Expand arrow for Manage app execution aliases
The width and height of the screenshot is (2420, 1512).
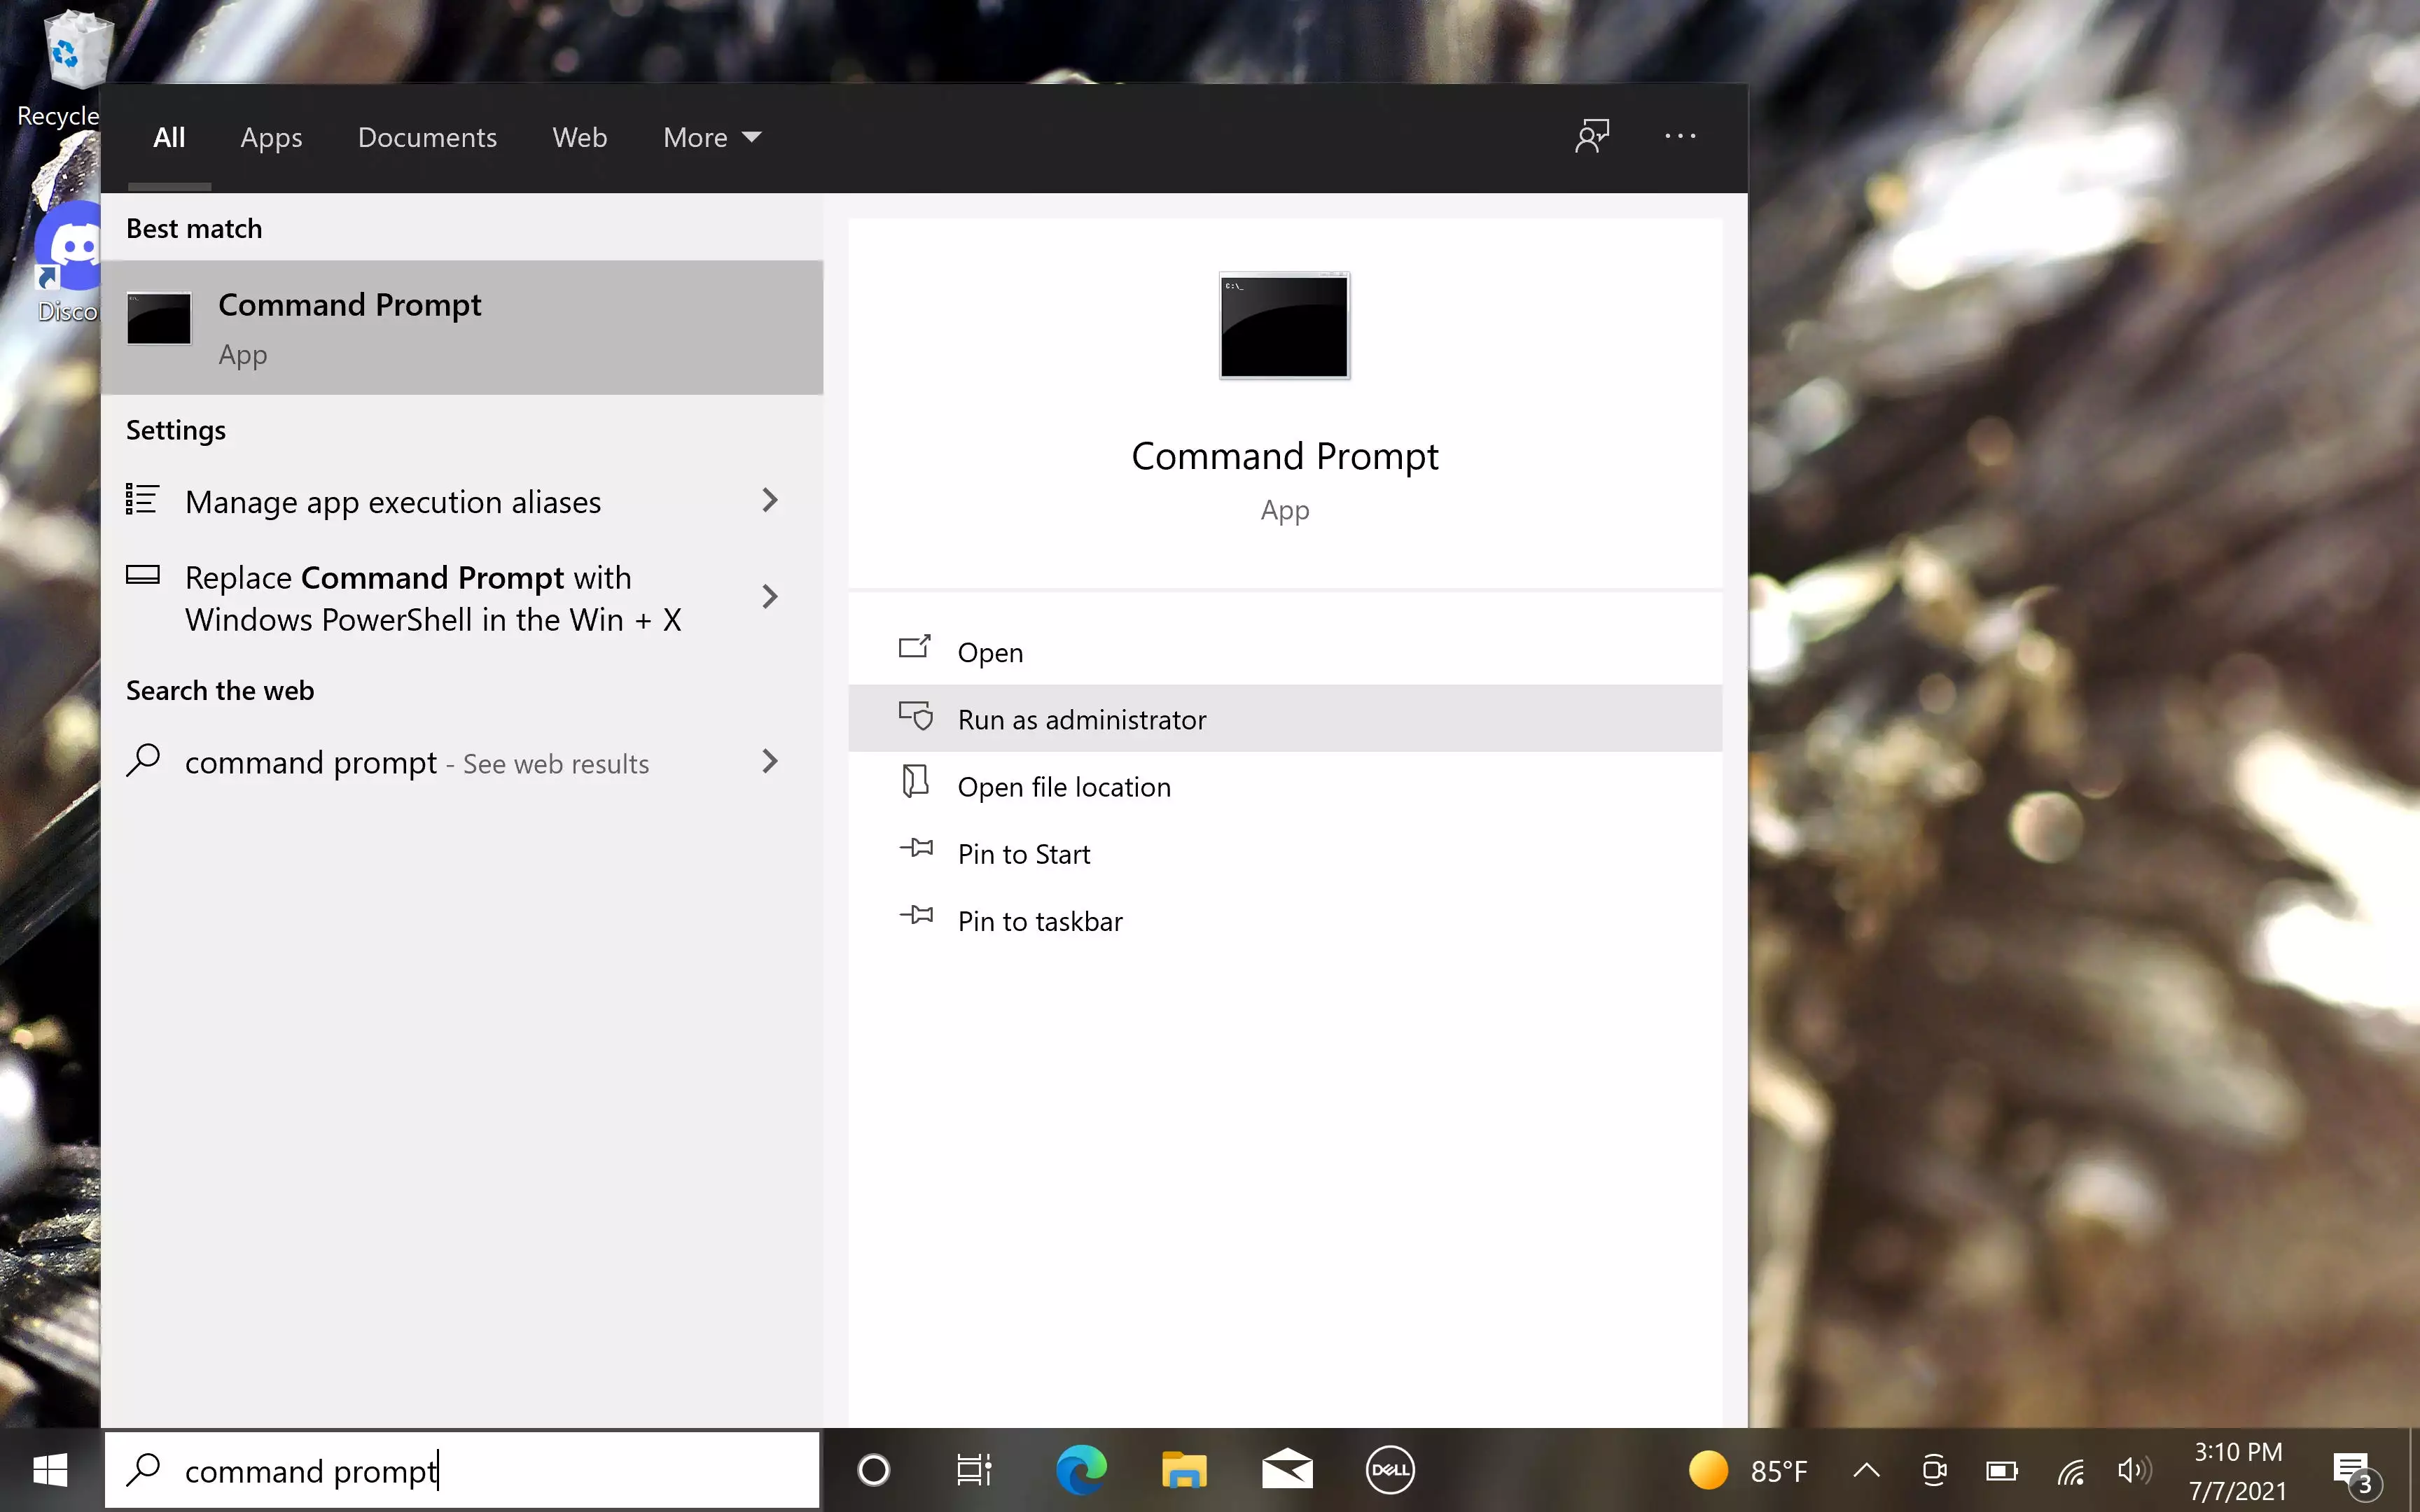click(769, 500)
